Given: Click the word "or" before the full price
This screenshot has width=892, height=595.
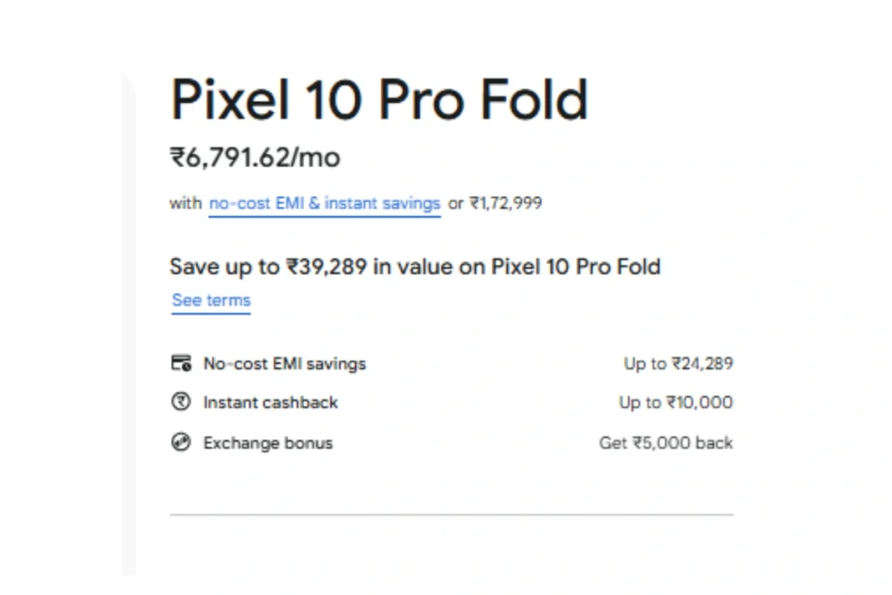Looking at the screenshot, I should pos(456,204).
